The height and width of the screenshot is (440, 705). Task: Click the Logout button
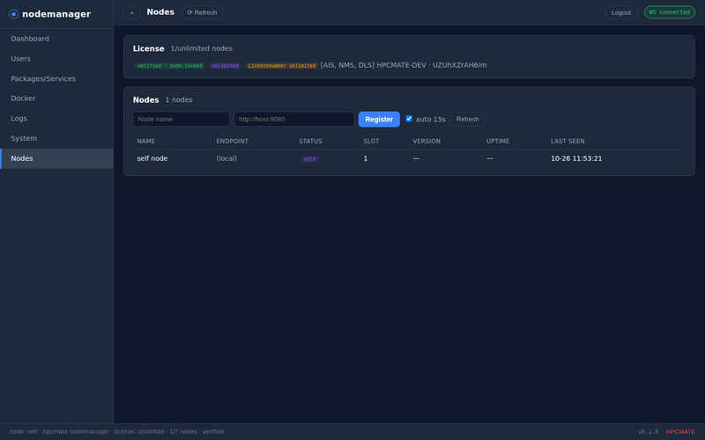click(x=621, y=12)
